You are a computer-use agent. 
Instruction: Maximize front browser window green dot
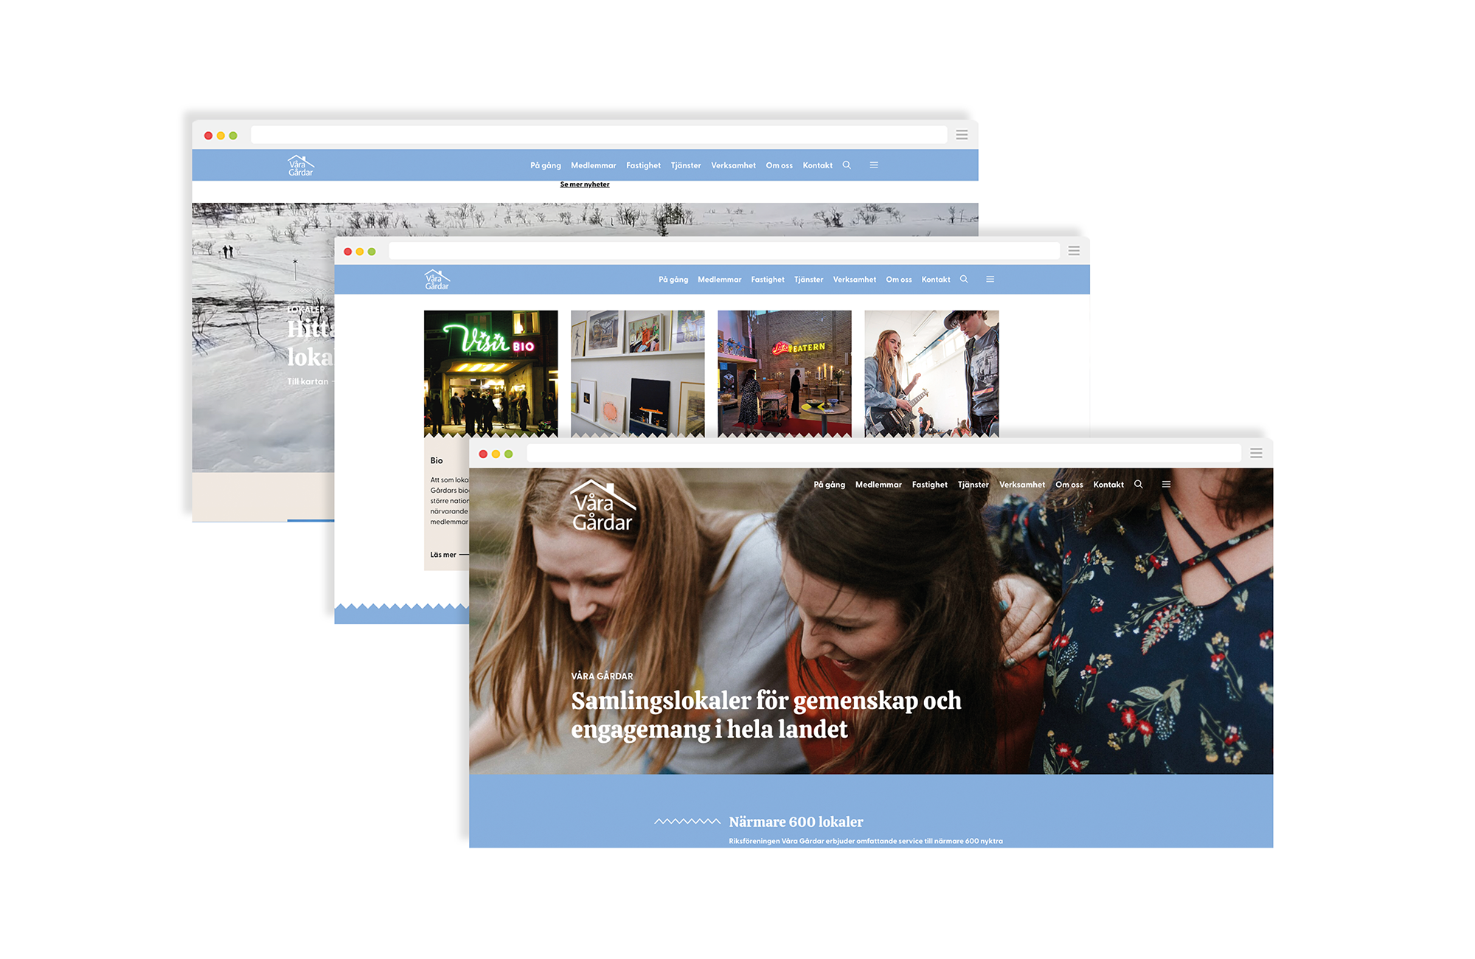click(x=508, y=454)
